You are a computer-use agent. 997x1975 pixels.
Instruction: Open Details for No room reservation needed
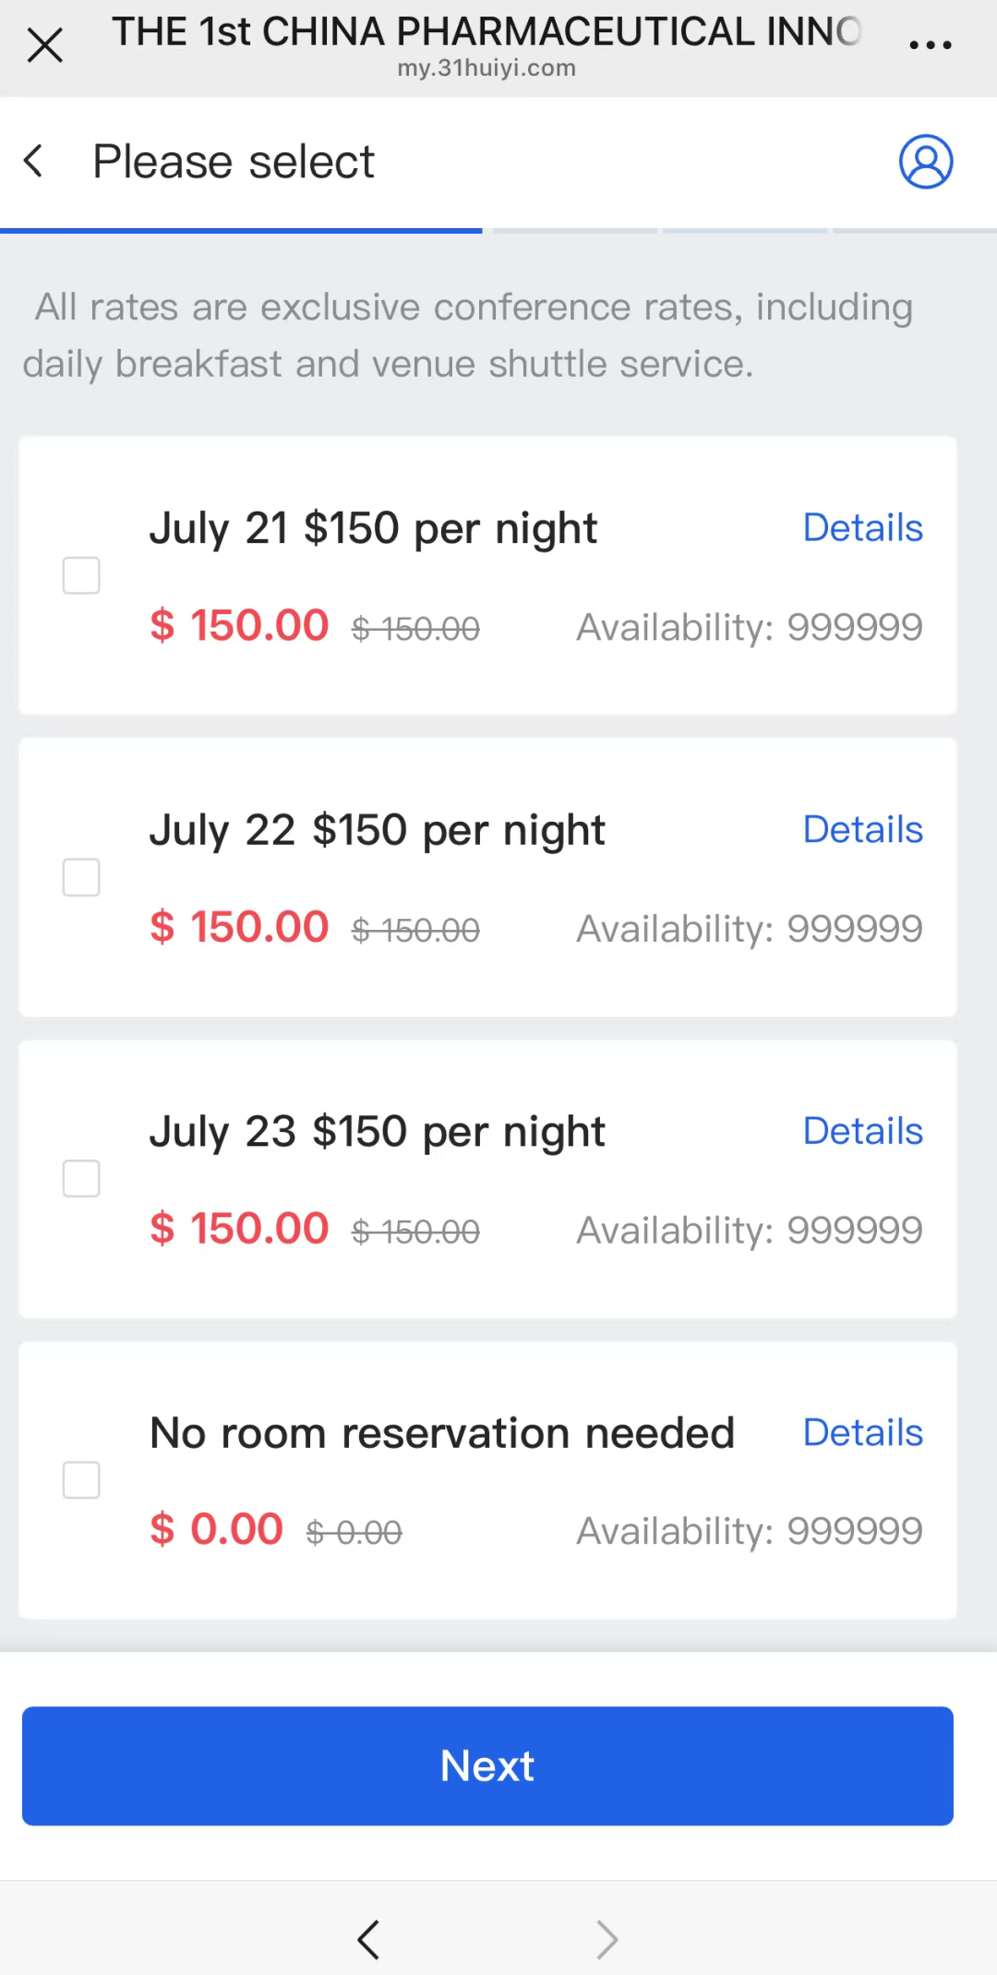tap(862, 1433)
